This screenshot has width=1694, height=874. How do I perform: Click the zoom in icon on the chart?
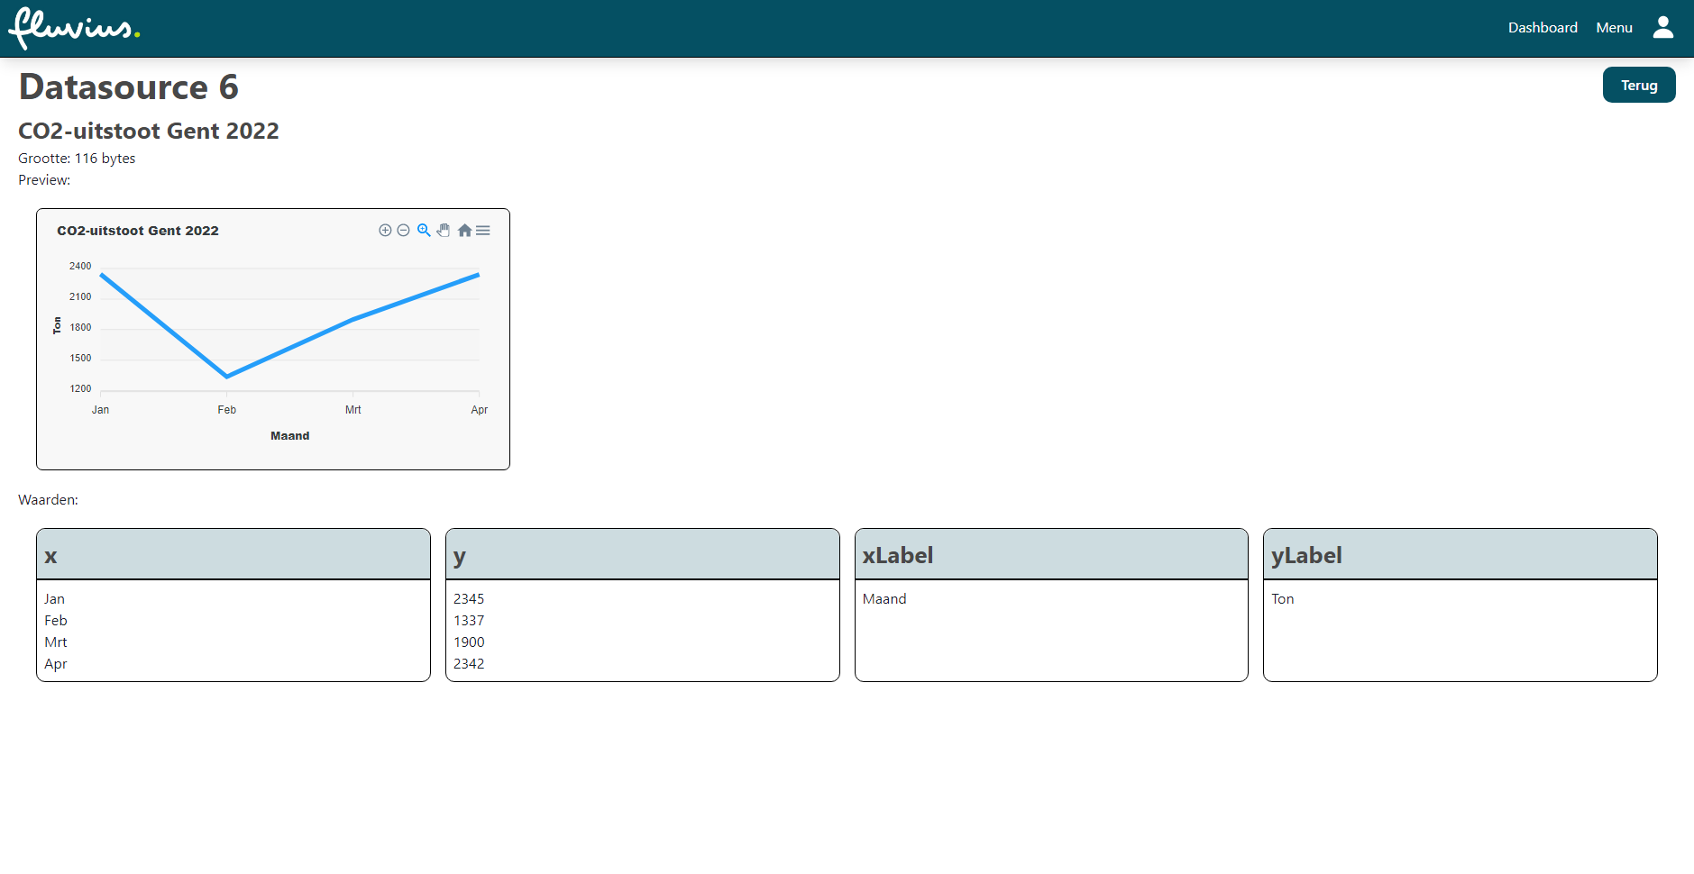pyautogui.click(x=385, y=230)
